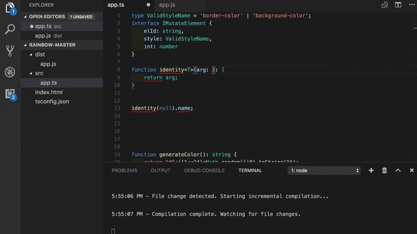This screenshot has height=234, width=417.
Task: Click 'elId' property on line 3
Action: pos(150,31)
